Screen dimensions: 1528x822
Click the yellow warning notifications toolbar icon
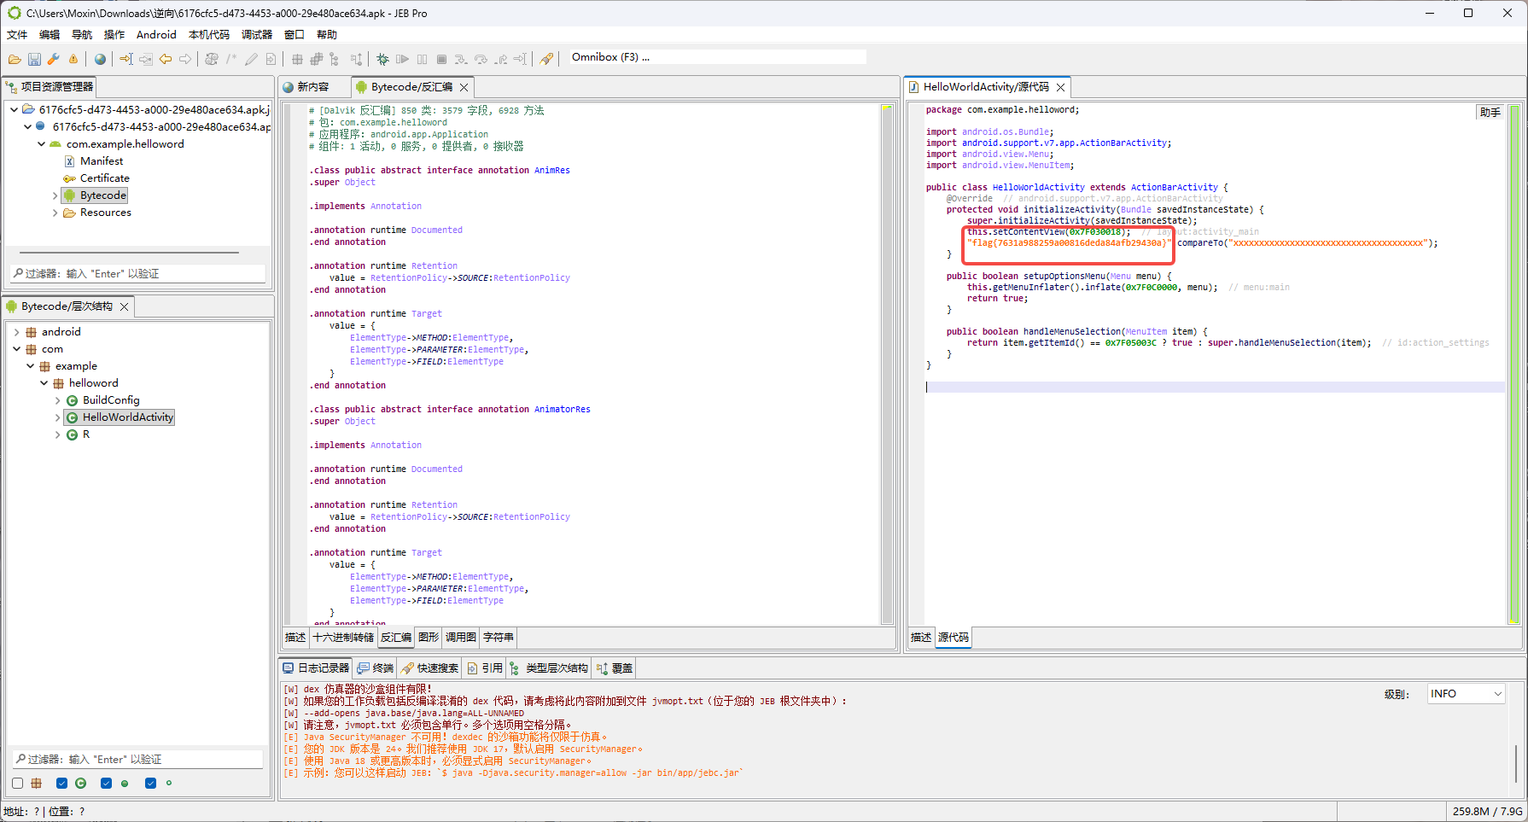coord(73,59)
